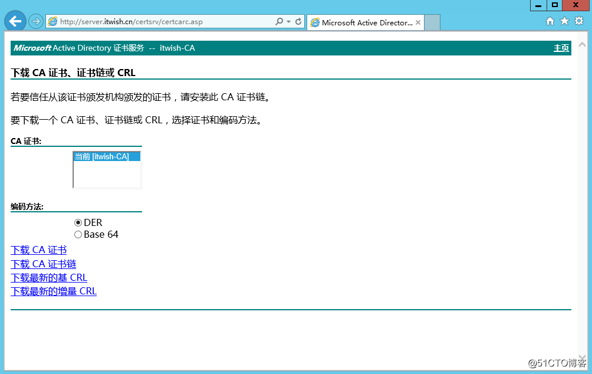Select the Microsoft Active Directory tab
The width and height of the screenshot is (592, 374).
pos(366,22)
